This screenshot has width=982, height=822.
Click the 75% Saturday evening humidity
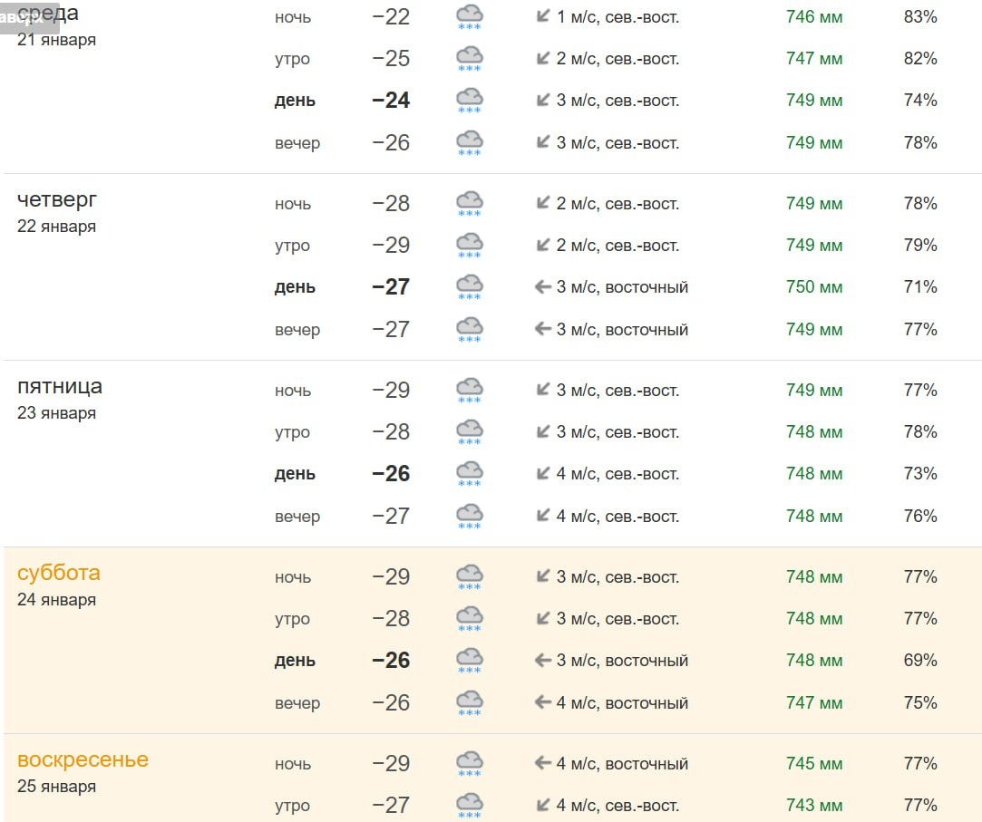point(920,702)
